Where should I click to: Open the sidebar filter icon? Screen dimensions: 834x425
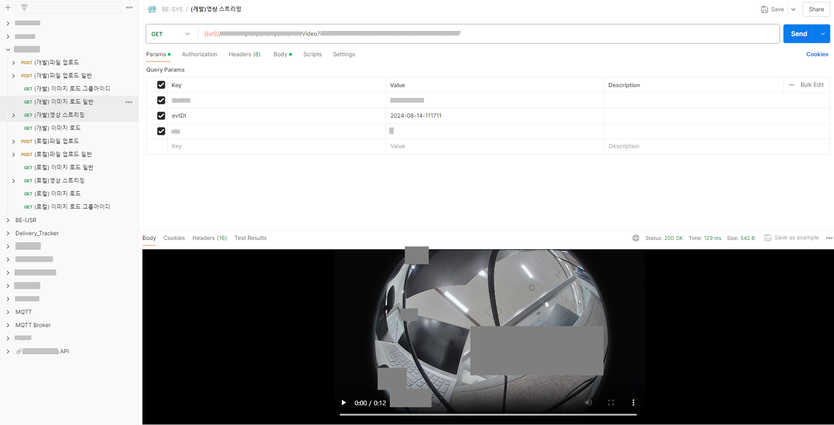(x=24, y=7)
